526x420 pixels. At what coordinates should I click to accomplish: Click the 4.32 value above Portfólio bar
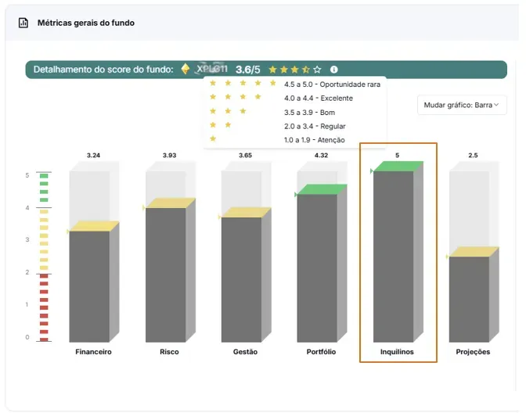[x=321, y=156]
